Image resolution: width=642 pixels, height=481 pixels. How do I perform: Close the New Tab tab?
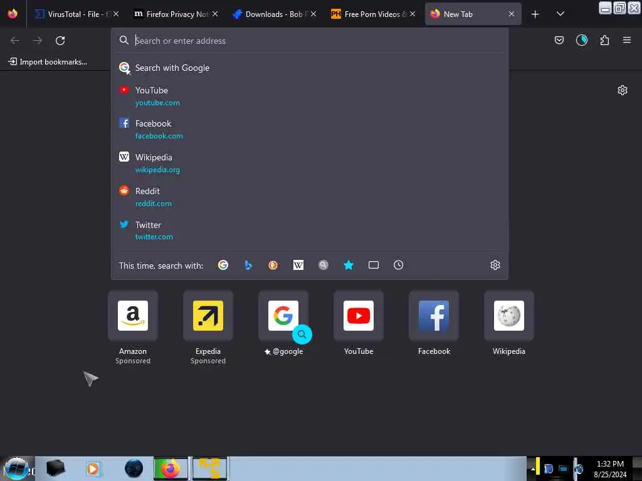(512, 14)
